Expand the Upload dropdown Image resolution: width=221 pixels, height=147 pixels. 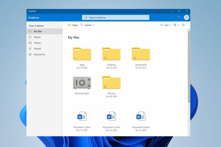pyautogui.click(x=87, y=25)
